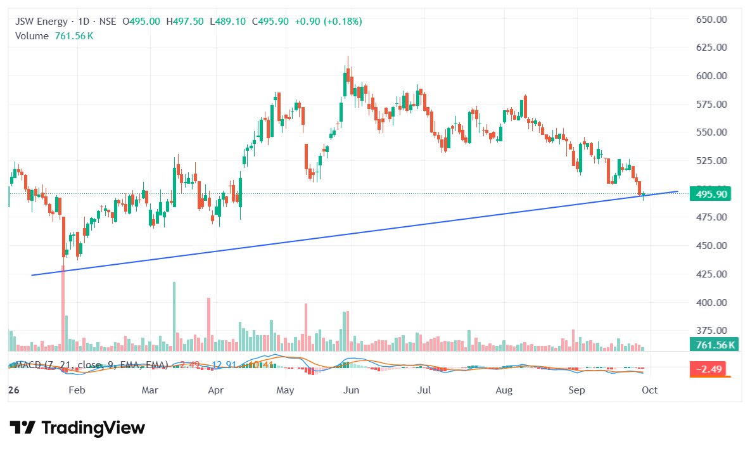Click the 375.00 price axis label
The width and height of the screenshot is (750, 453).
click(x=711, y=331)
